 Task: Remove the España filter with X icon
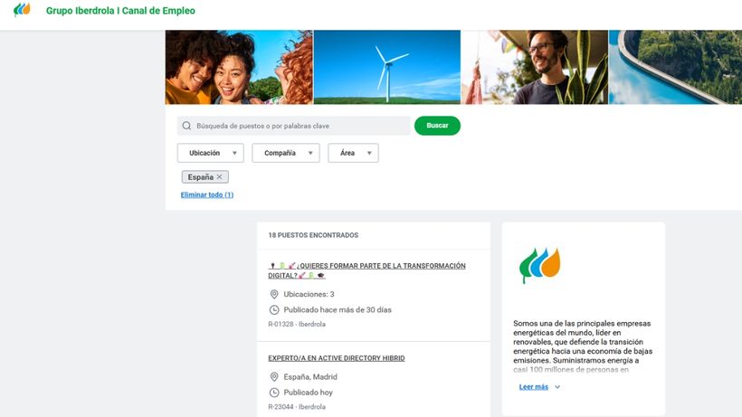click(x=219, y=177)
